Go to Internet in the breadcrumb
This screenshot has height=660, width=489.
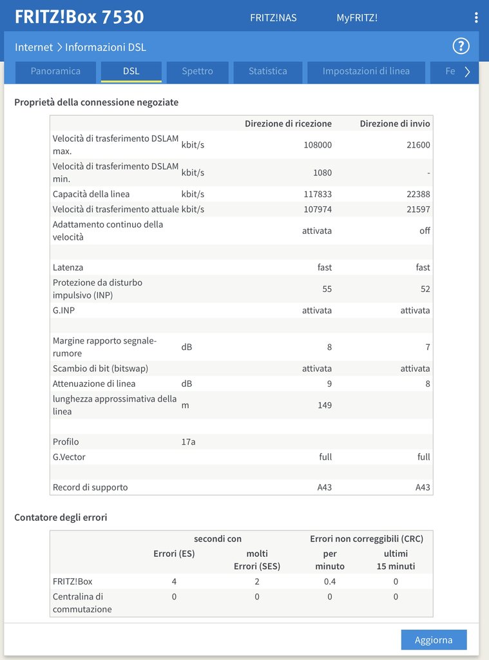(34, 47)
